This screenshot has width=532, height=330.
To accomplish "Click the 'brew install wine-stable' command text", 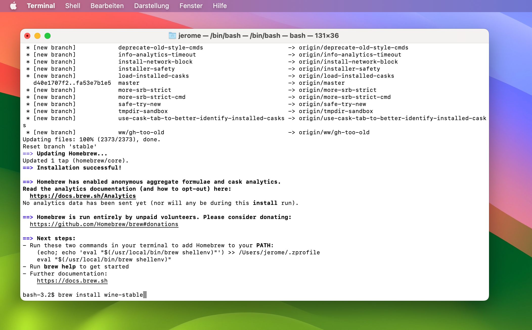I will 100,295.
